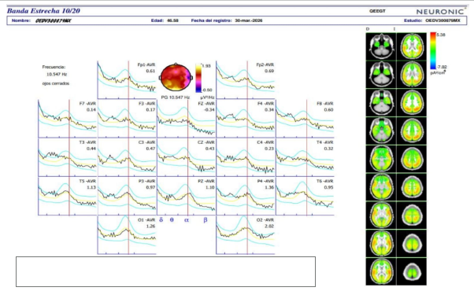
Task: Click the 5.38 maximum of the tomography scale
Action: point(441,35)
